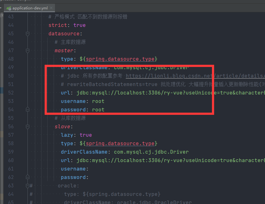The height and width of the screenshot is (204, 265).
Task: Open the spring.datasource.type reference on line 48
Action: [120, 59]
